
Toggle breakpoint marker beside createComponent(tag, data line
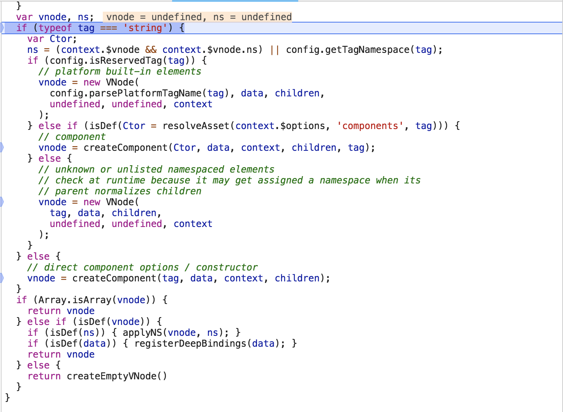point(2,278)
